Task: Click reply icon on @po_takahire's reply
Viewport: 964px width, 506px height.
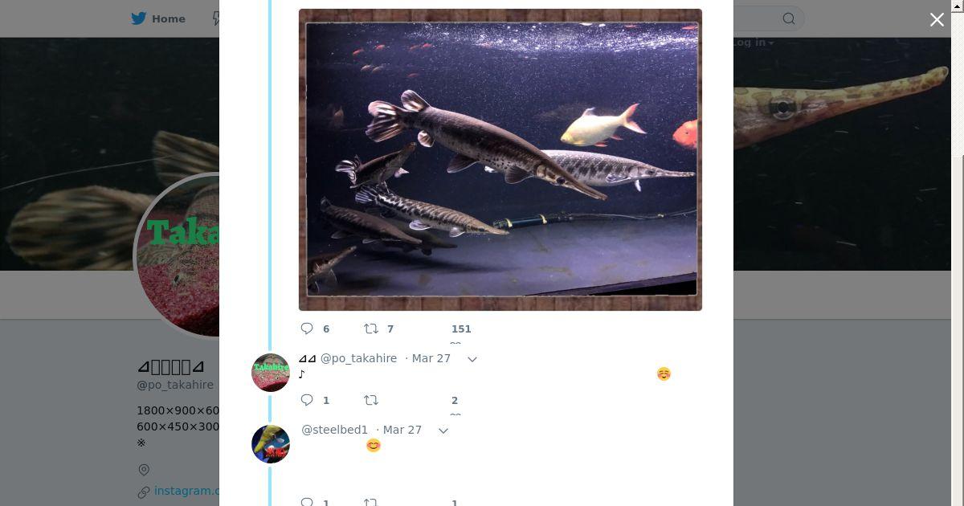Action: tap(307, 400)
